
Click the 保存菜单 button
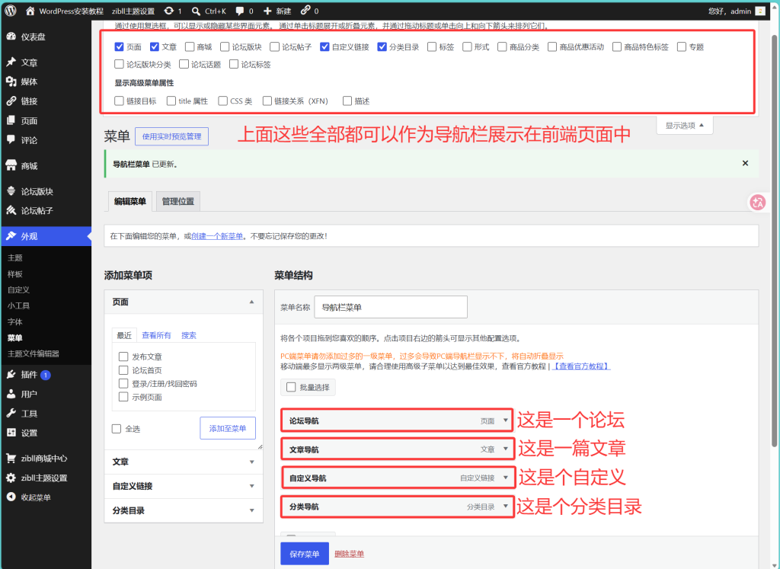click(x=305, y=554)
